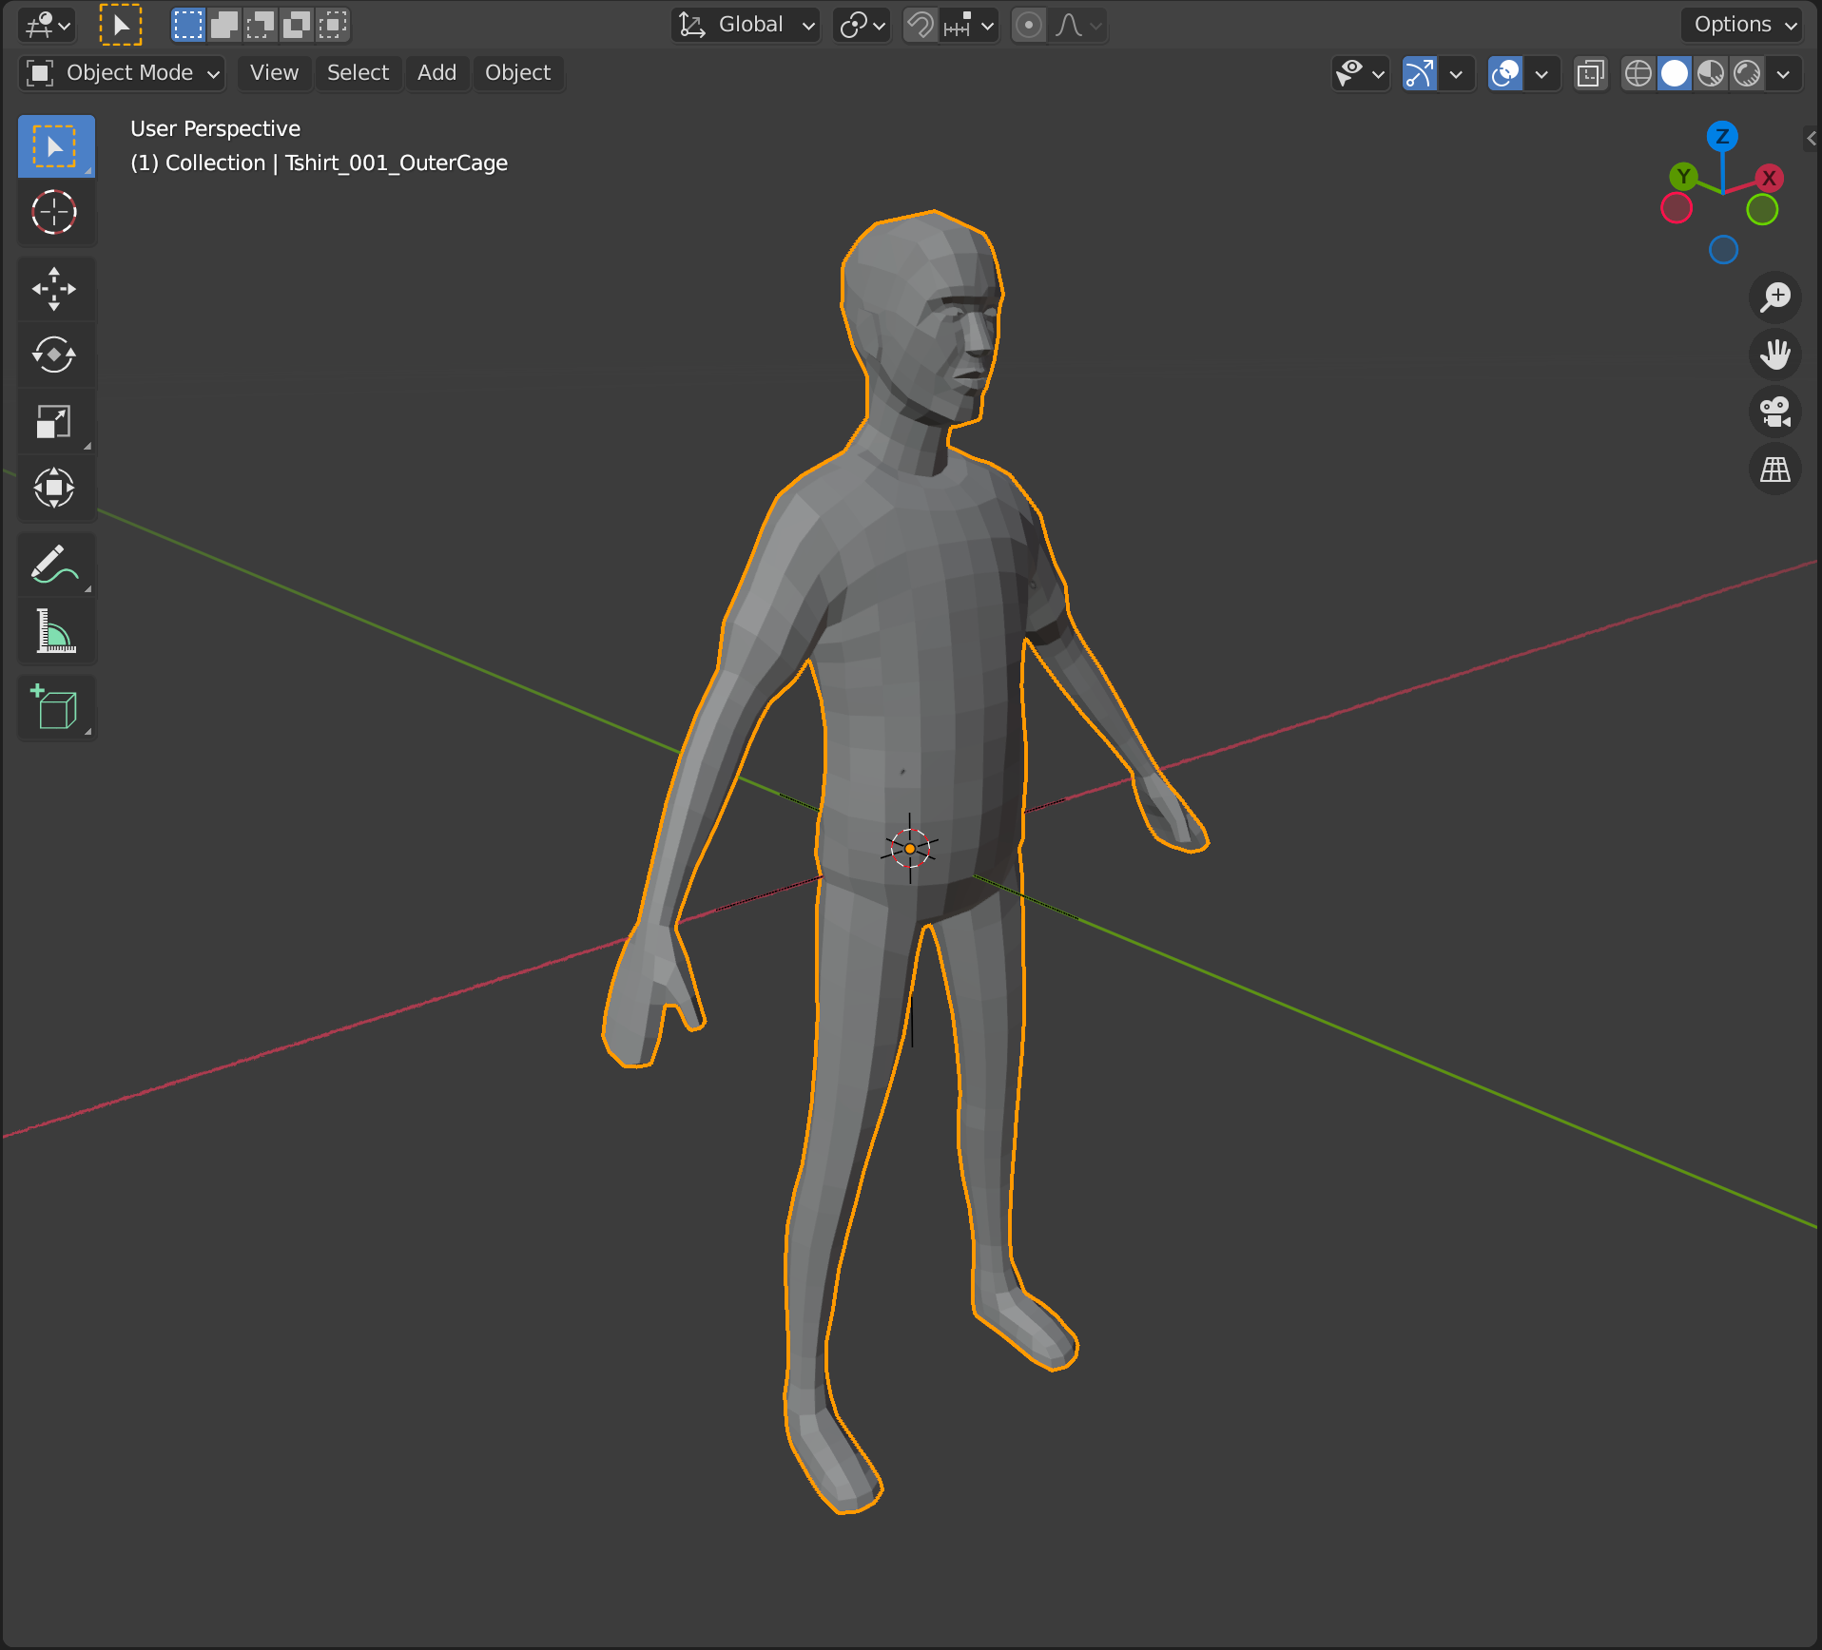1822x1650 pixels.
Task: Activate the Move tool
Action: pyautogui.click(x=54, y=289)
